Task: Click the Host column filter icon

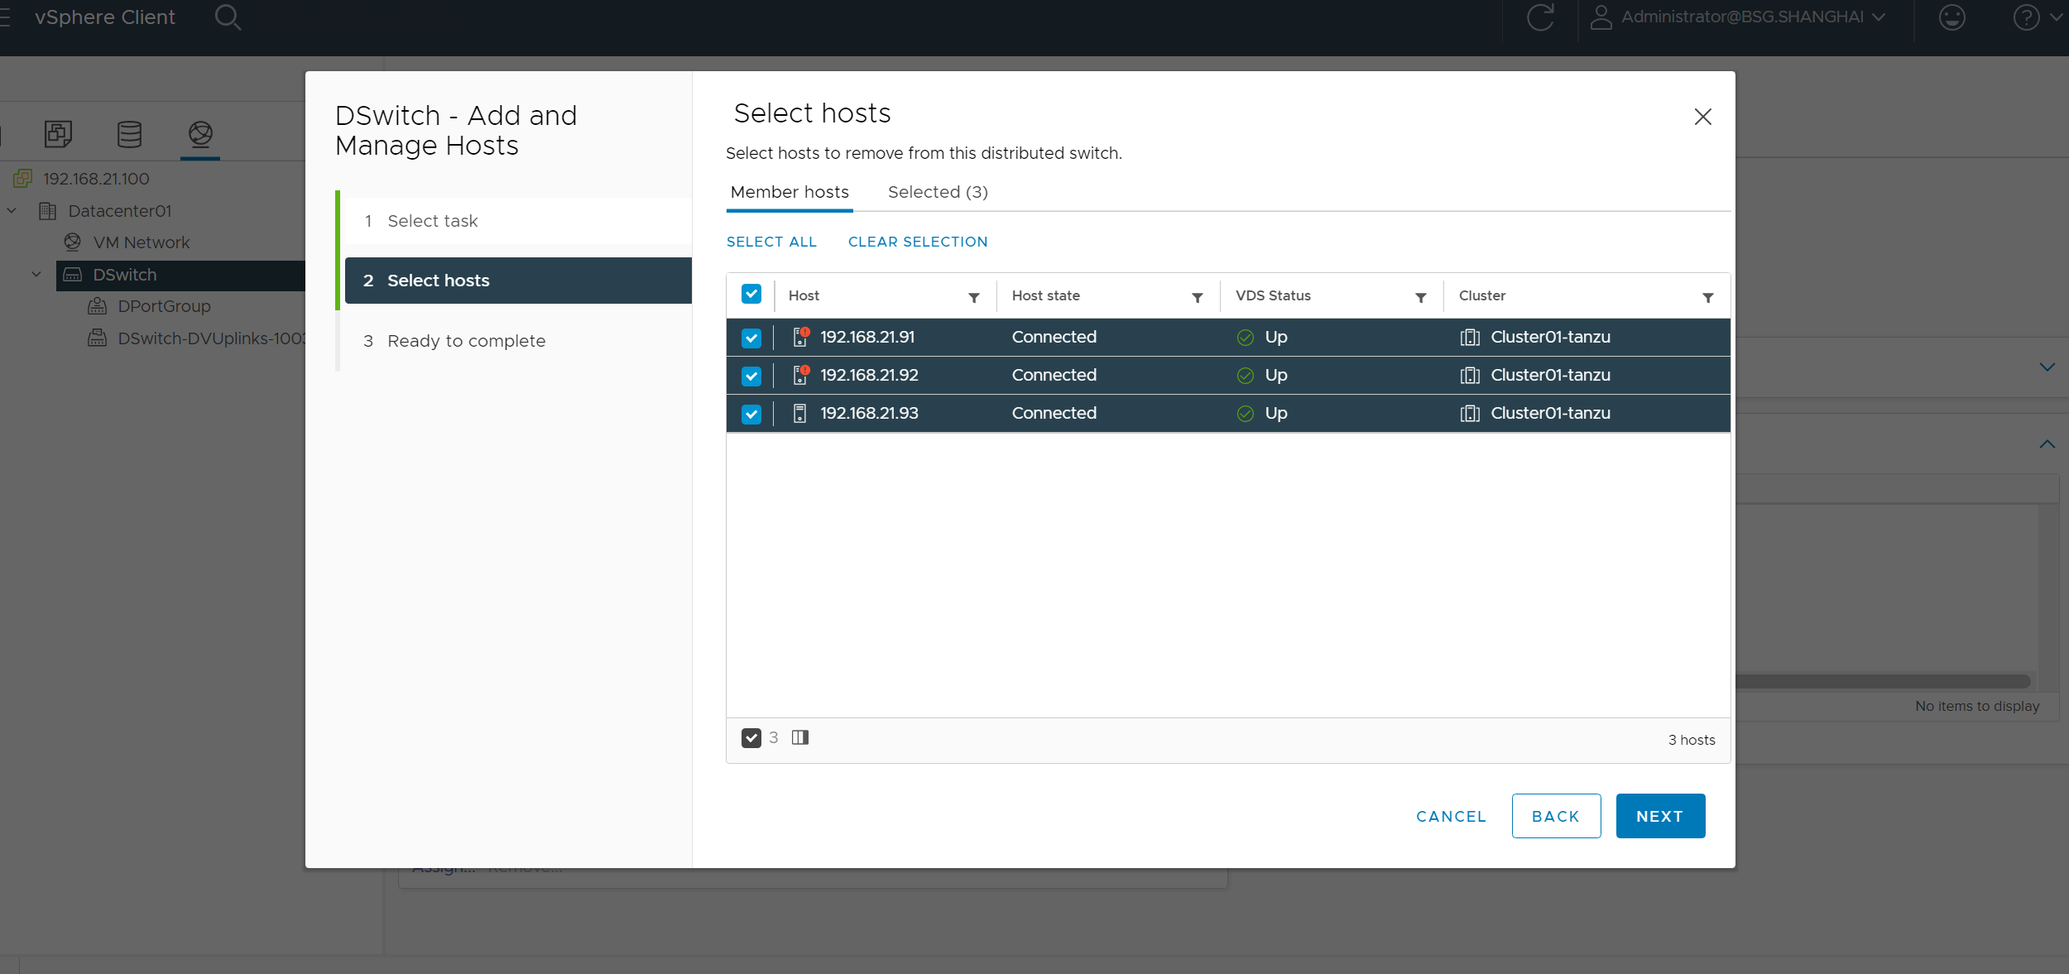Action: tap(974, 298)
